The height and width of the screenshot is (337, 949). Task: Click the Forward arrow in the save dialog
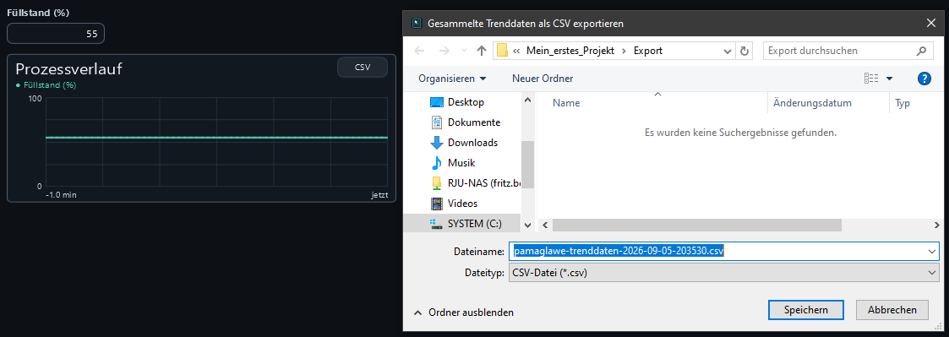coord(444,51)
